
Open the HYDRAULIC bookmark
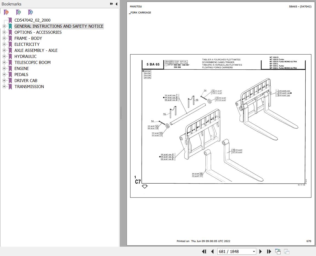(25, 57)
